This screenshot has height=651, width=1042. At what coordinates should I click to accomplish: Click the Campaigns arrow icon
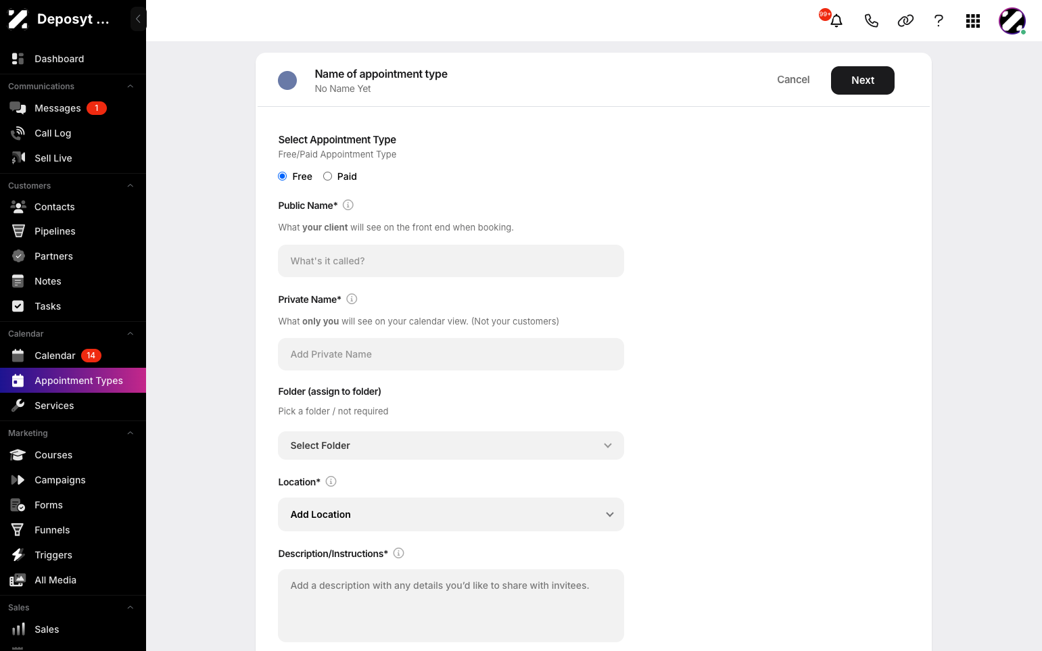18,480
